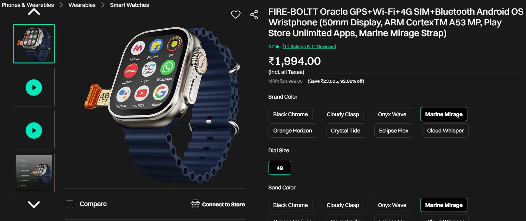Choose the Onyx Wave brand color
The height and width of the screenshot is (221, 526).
coord(392,114)
